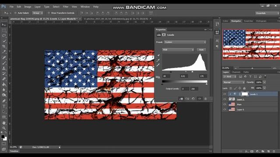Open the Image menu

28,7
